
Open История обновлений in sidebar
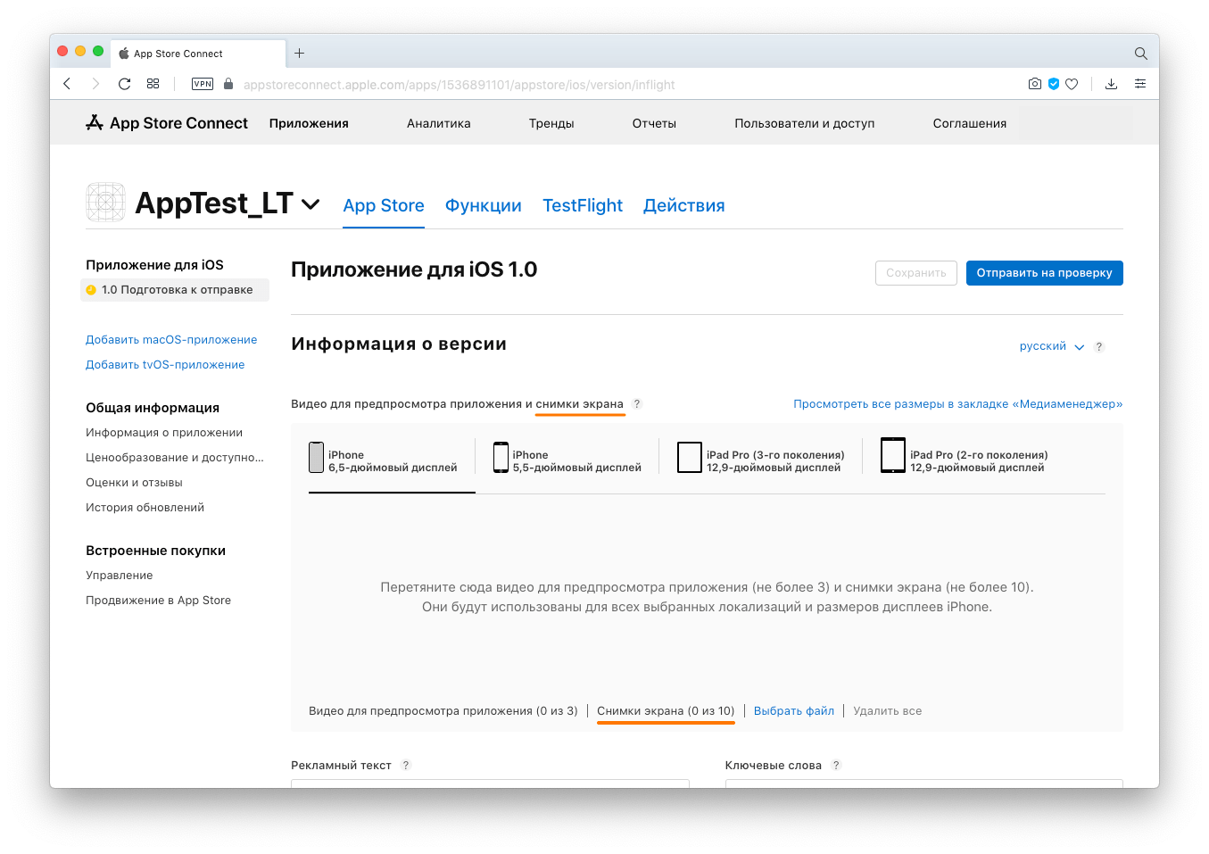[x=145, y=508]
